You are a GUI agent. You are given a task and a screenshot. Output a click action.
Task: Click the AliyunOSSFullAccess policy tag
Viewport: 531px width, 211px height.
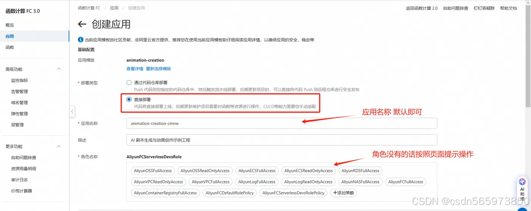(x=153, y=170)
